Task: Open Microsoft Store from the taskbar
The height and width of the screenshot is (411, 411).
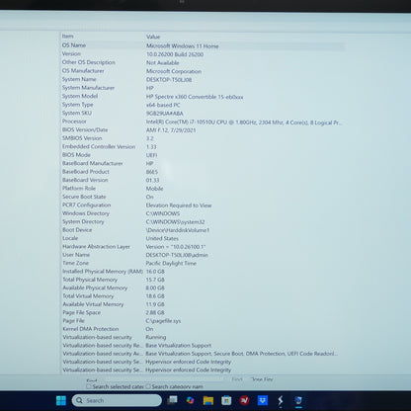Action: click(x=226, y=400)
